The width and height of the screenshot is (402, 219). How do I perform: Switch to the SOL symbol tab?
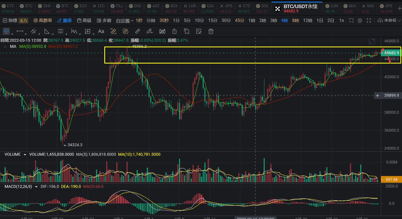tap(262, 8)
